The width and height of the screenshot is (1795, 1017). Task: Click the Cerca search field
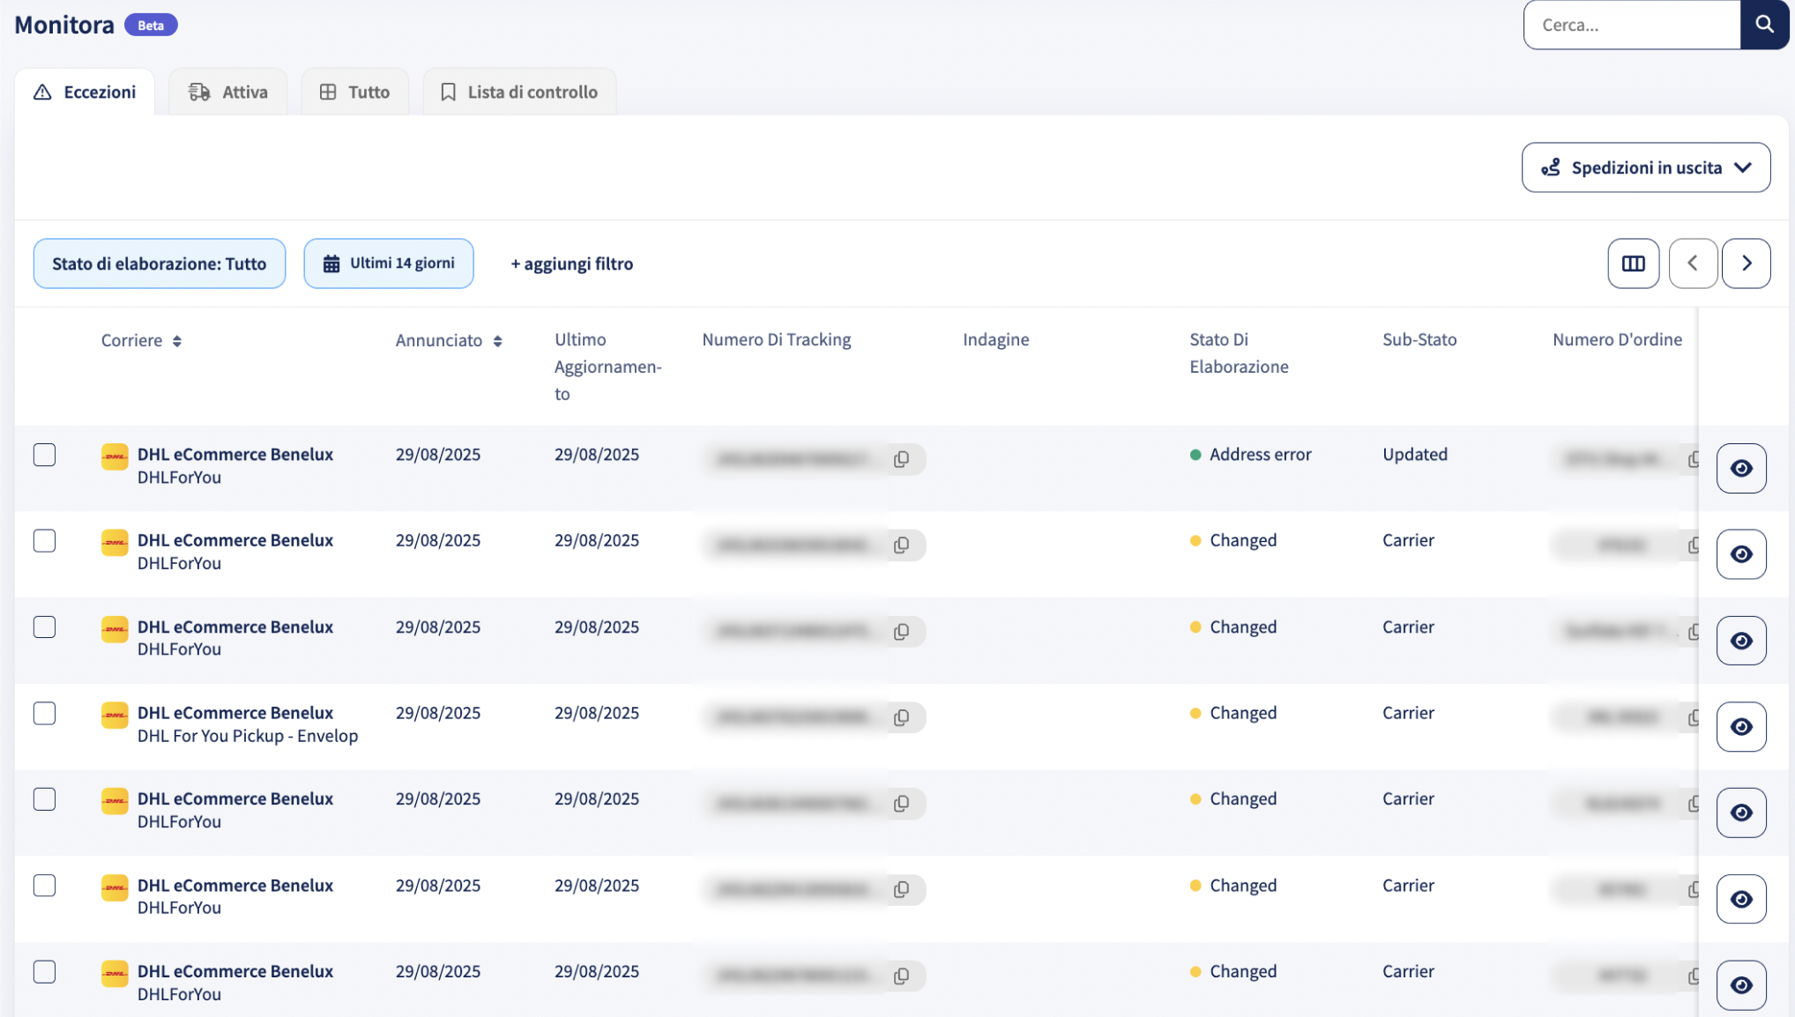[1632, 25]
